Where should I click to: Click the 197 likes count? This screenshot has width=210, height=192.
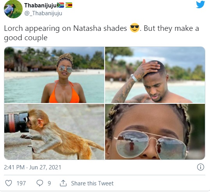point(21,183)
